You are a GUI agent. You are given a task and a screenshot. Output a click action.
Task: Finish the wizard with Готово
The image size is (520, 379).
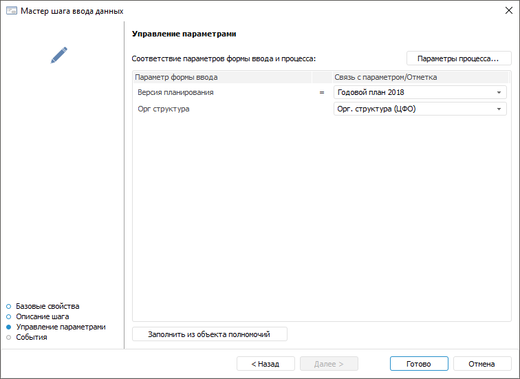click(x=418, y=364)
